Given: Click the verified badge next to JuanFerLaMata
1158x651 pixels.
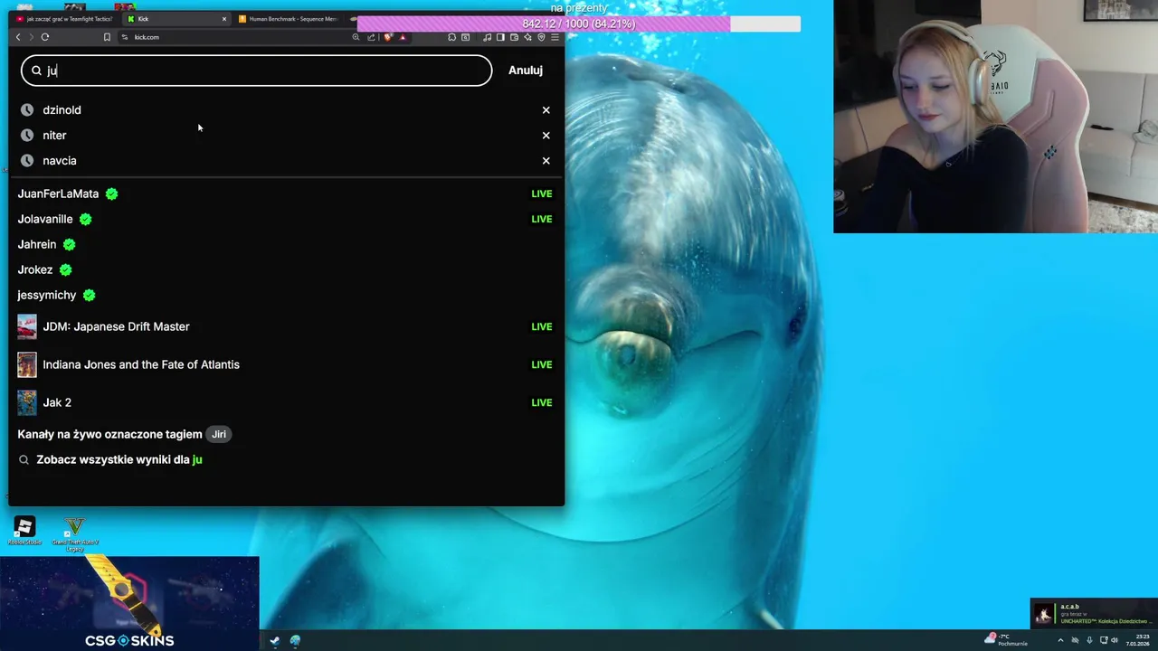Looking at the screenshot, I should [x=111, y=193].
